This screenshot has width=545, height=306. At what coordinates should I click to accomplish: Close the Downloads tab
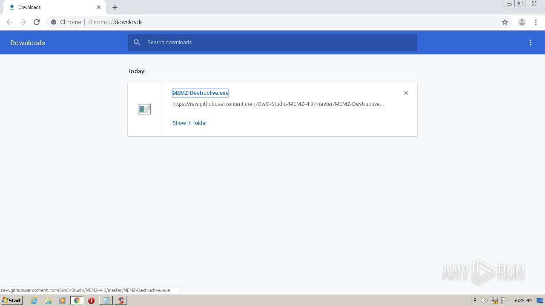coord(99,7)
